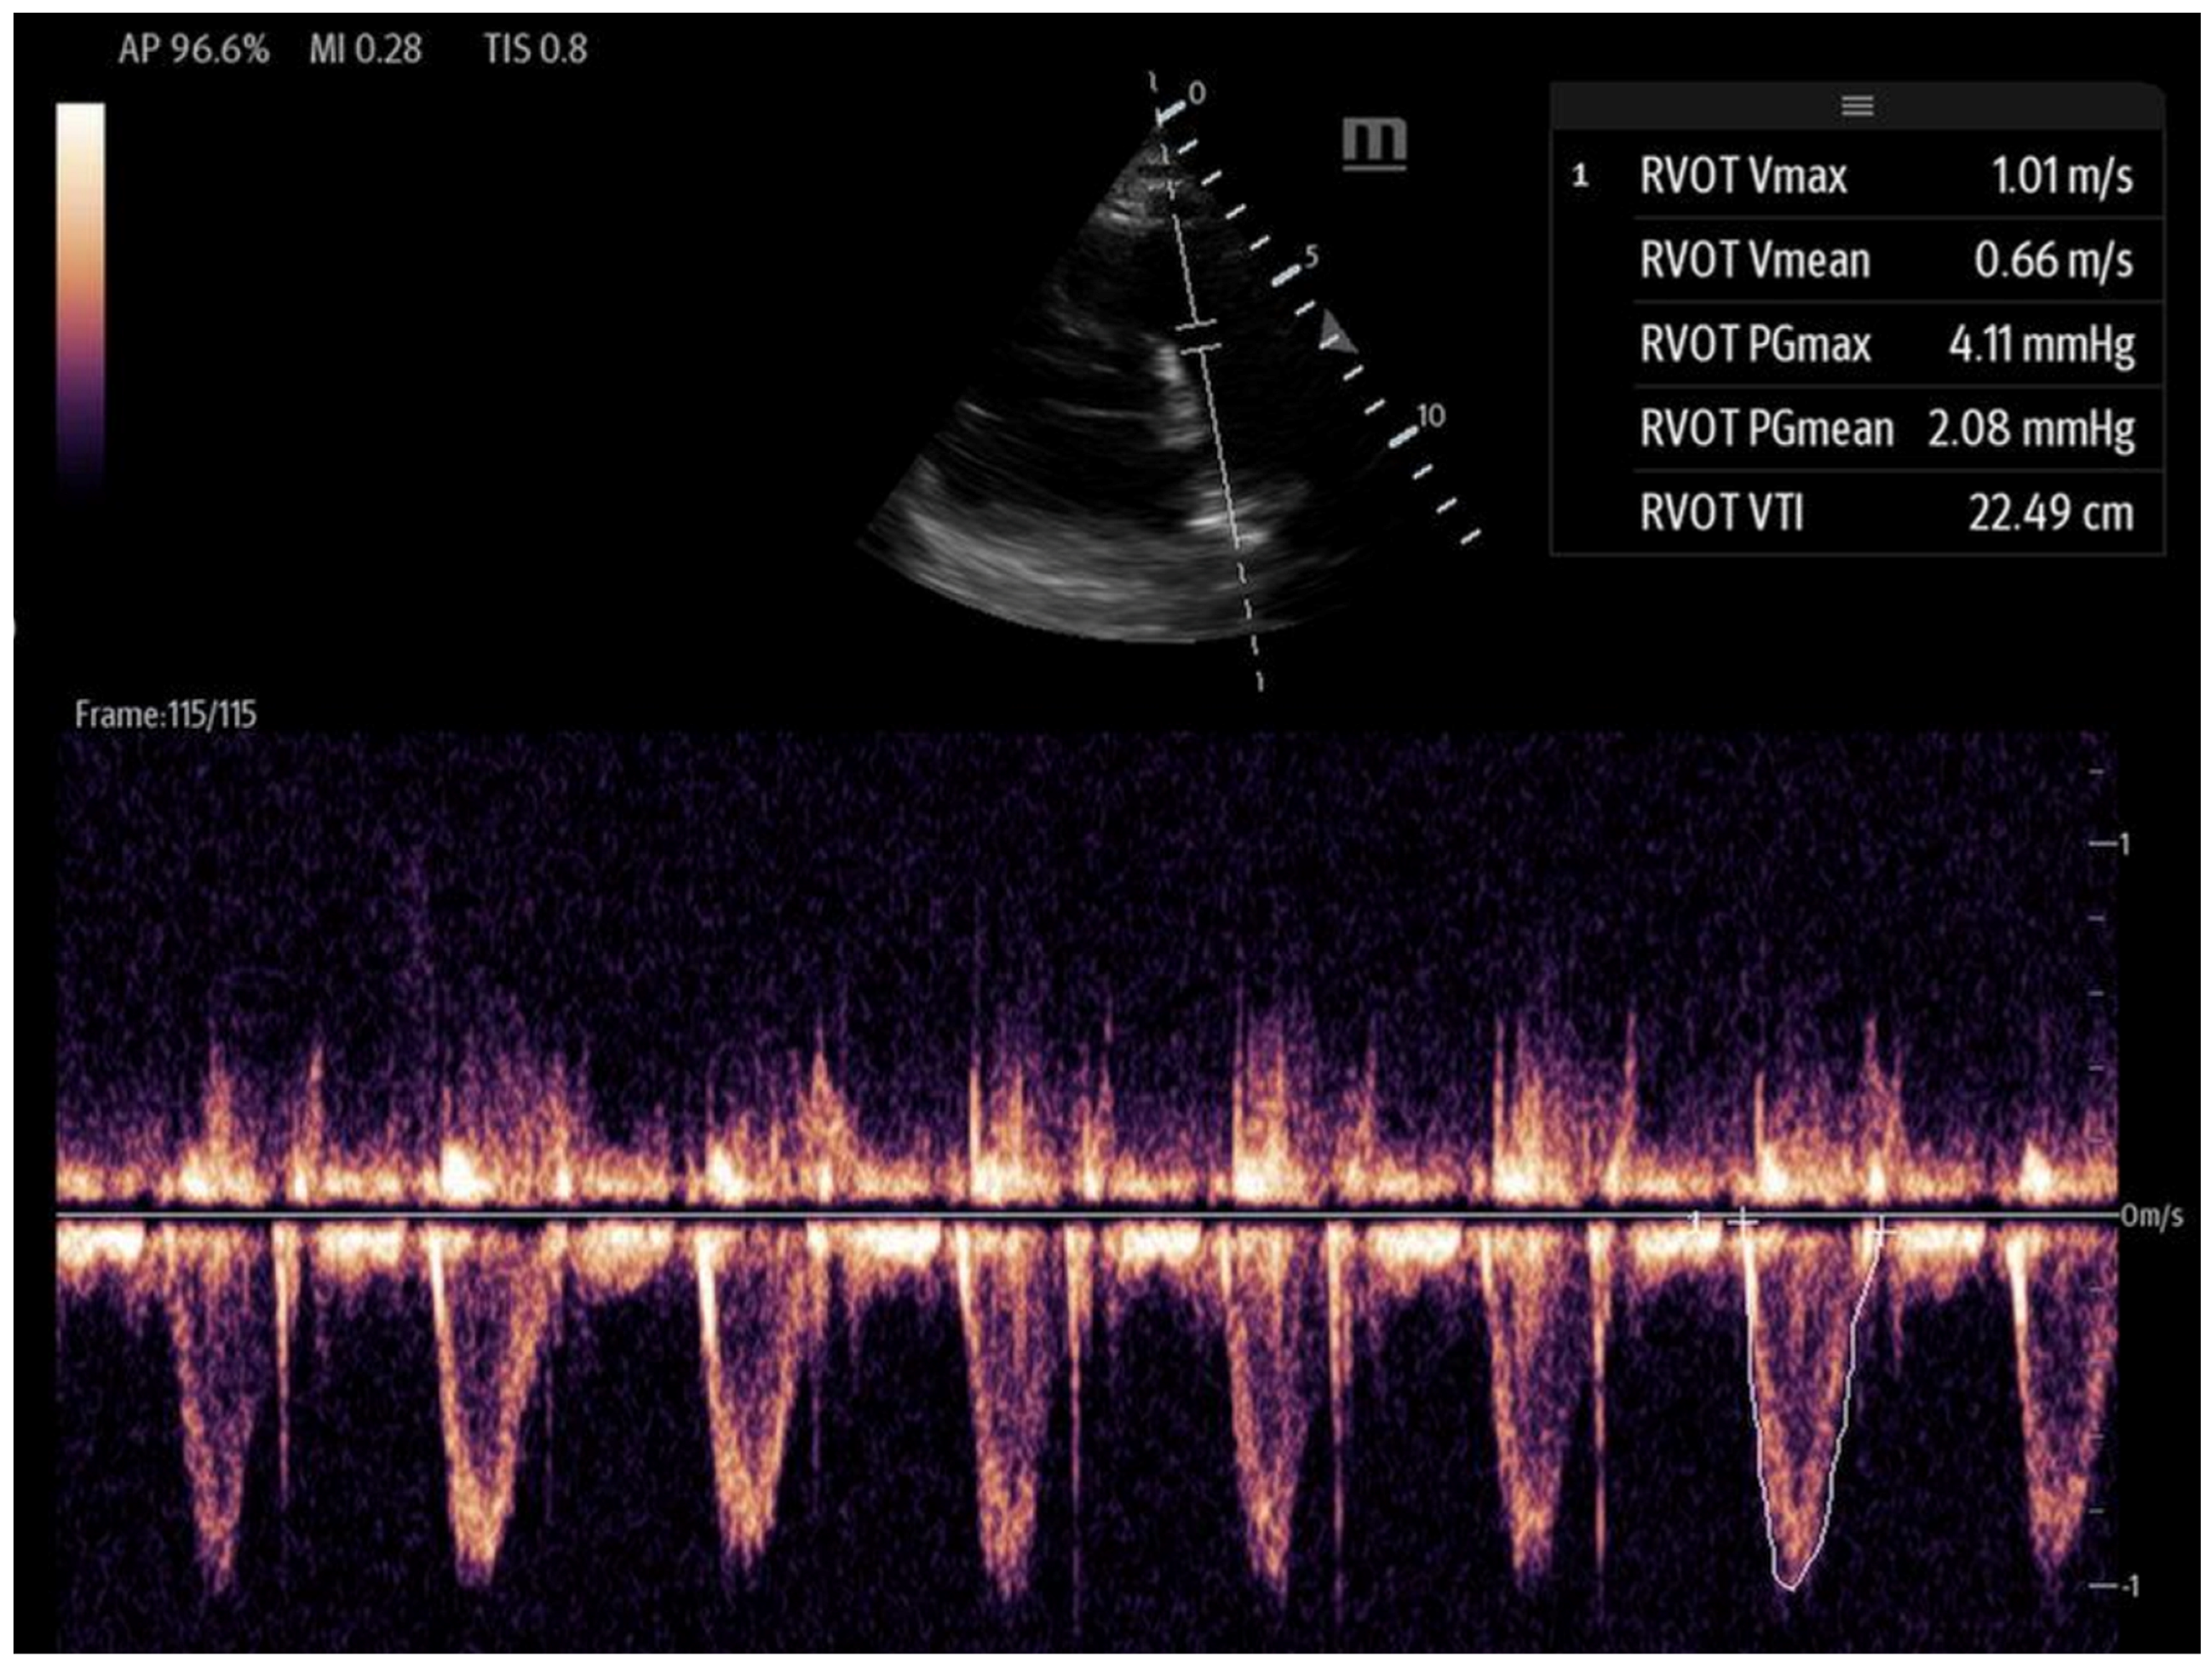
Task: Click the TIS 0.8 thermal index readout
Action: point(535,49)
